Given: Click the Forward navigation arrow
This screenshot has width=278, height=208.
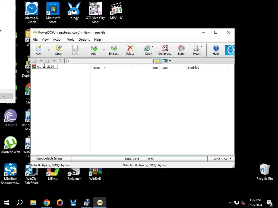Looking at the screenshot, I should pyautogui.click(x=48, y=61).
